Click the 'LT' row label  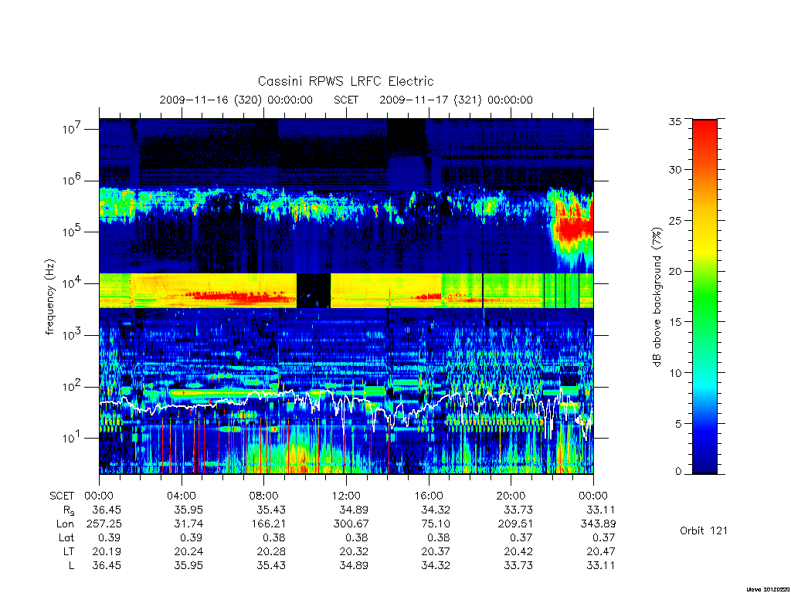[x=69, y=551]
